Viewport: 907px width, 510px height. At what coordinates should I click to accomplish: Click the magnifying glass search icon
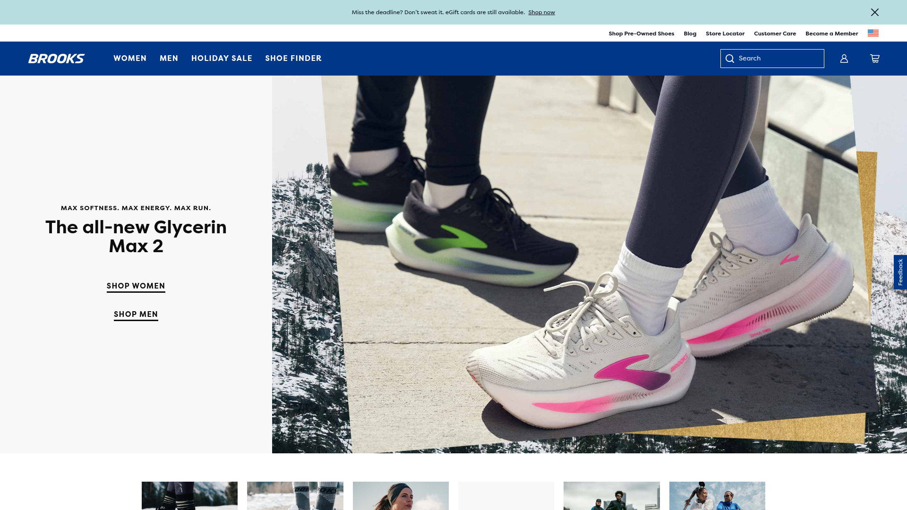click(730, 59)
